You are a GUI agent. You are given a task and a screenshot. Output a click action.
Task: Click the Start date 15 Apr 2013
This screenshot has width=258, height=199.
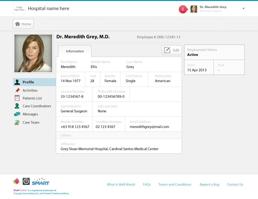(197, 70)
